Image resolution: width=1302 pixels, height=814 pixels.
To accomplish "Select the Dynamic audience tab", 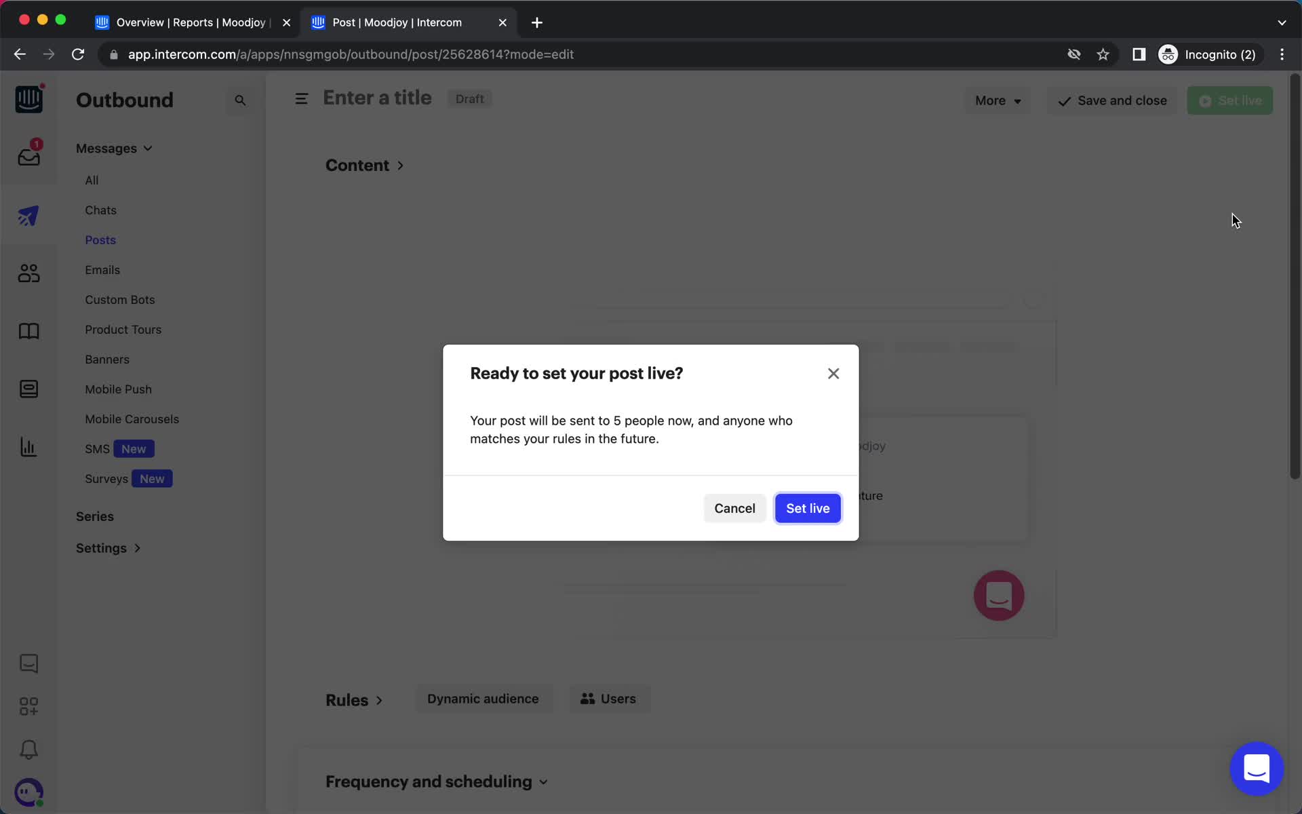I will [483, 699].
